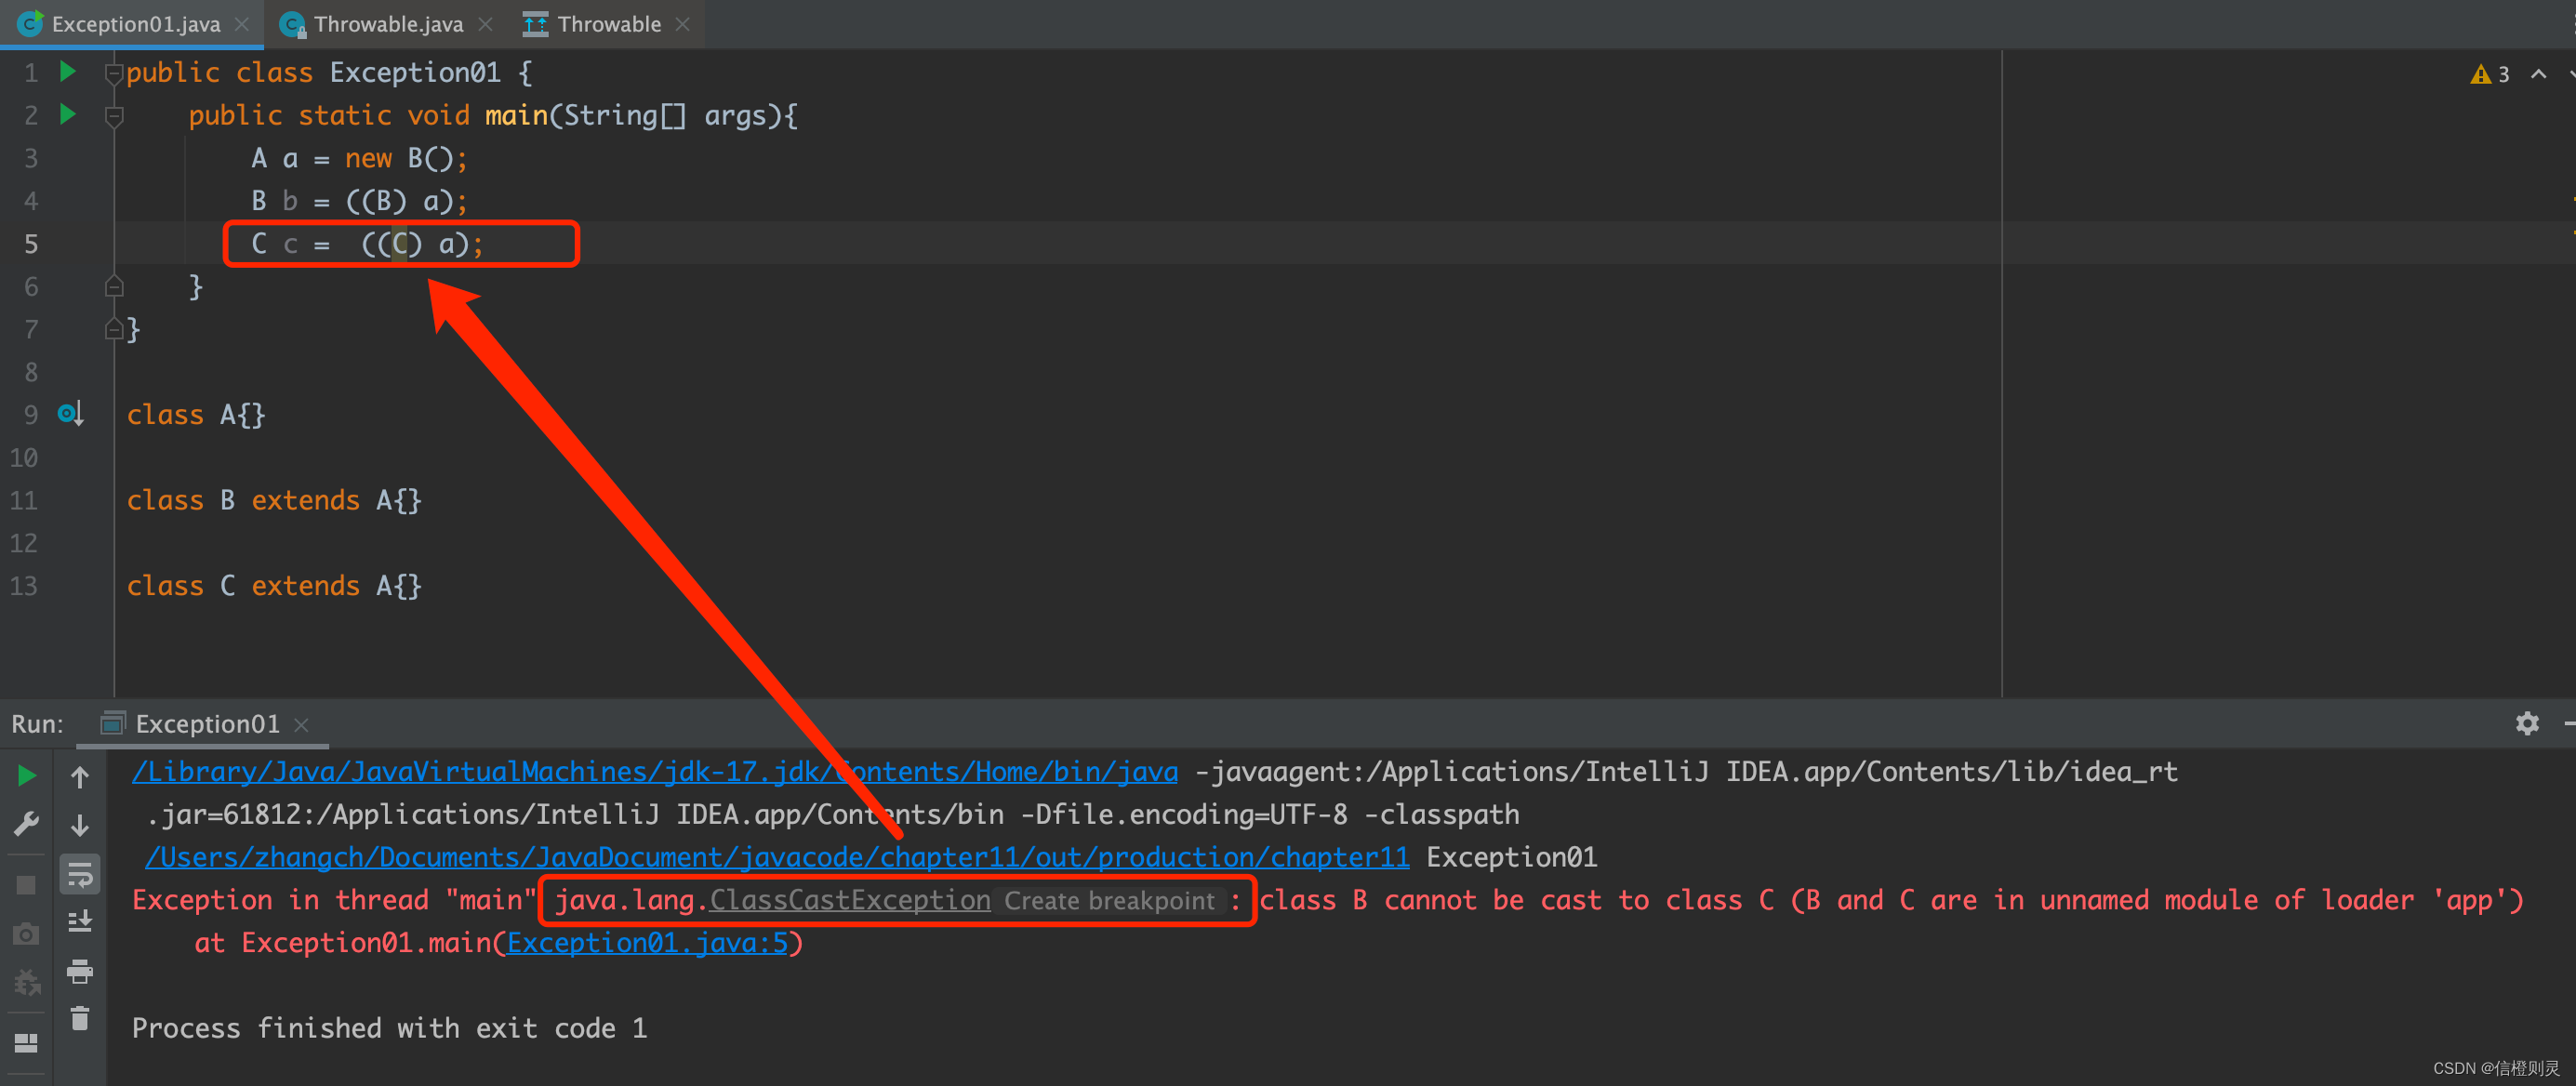Open run configuration wrench icon

pos(27,823)
